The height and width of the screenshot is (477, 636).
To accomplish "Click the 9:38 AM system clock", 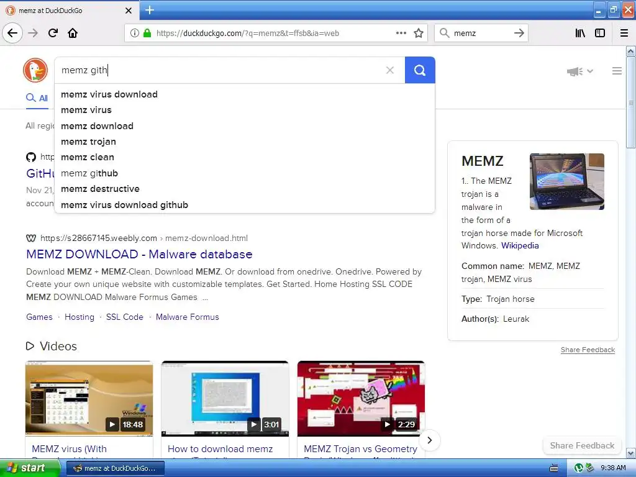I will pos(613,468).
